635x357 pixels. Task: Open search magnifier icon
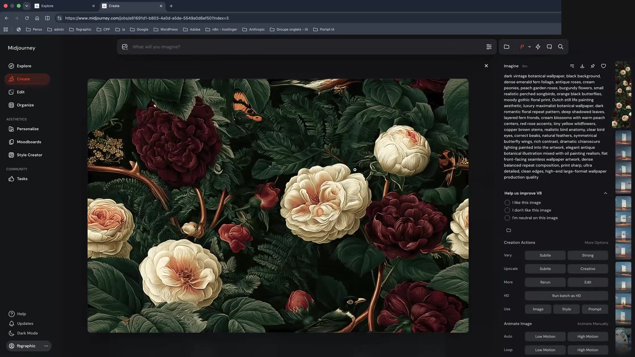[560, 47]
